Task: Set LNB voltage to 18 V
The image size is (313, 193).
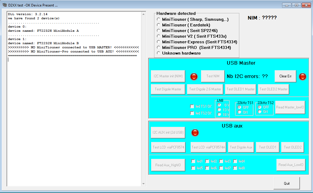Action: click(x=219, y=114)
